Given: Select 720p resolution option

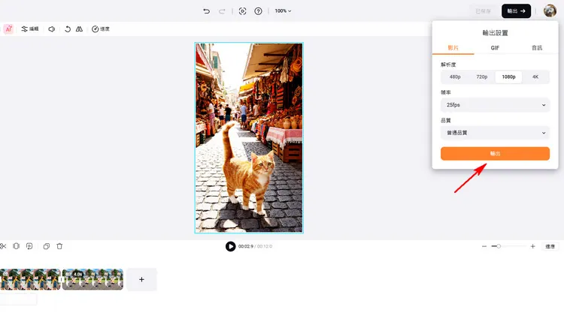Looking at the screenshot, I should (x=481, y=77).
